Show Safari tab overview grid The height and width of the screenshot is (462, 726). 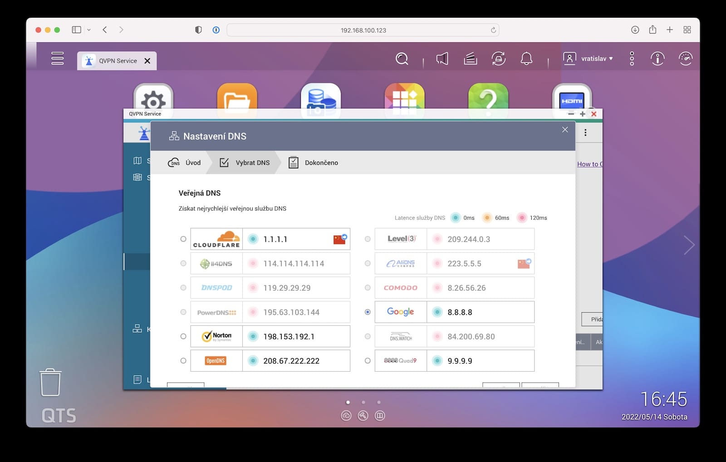687,30
